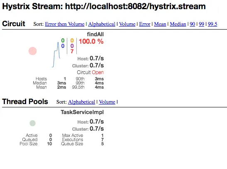Click the Circuit Open status text
This screenshot has width=227, height=169.
point(90,72)
